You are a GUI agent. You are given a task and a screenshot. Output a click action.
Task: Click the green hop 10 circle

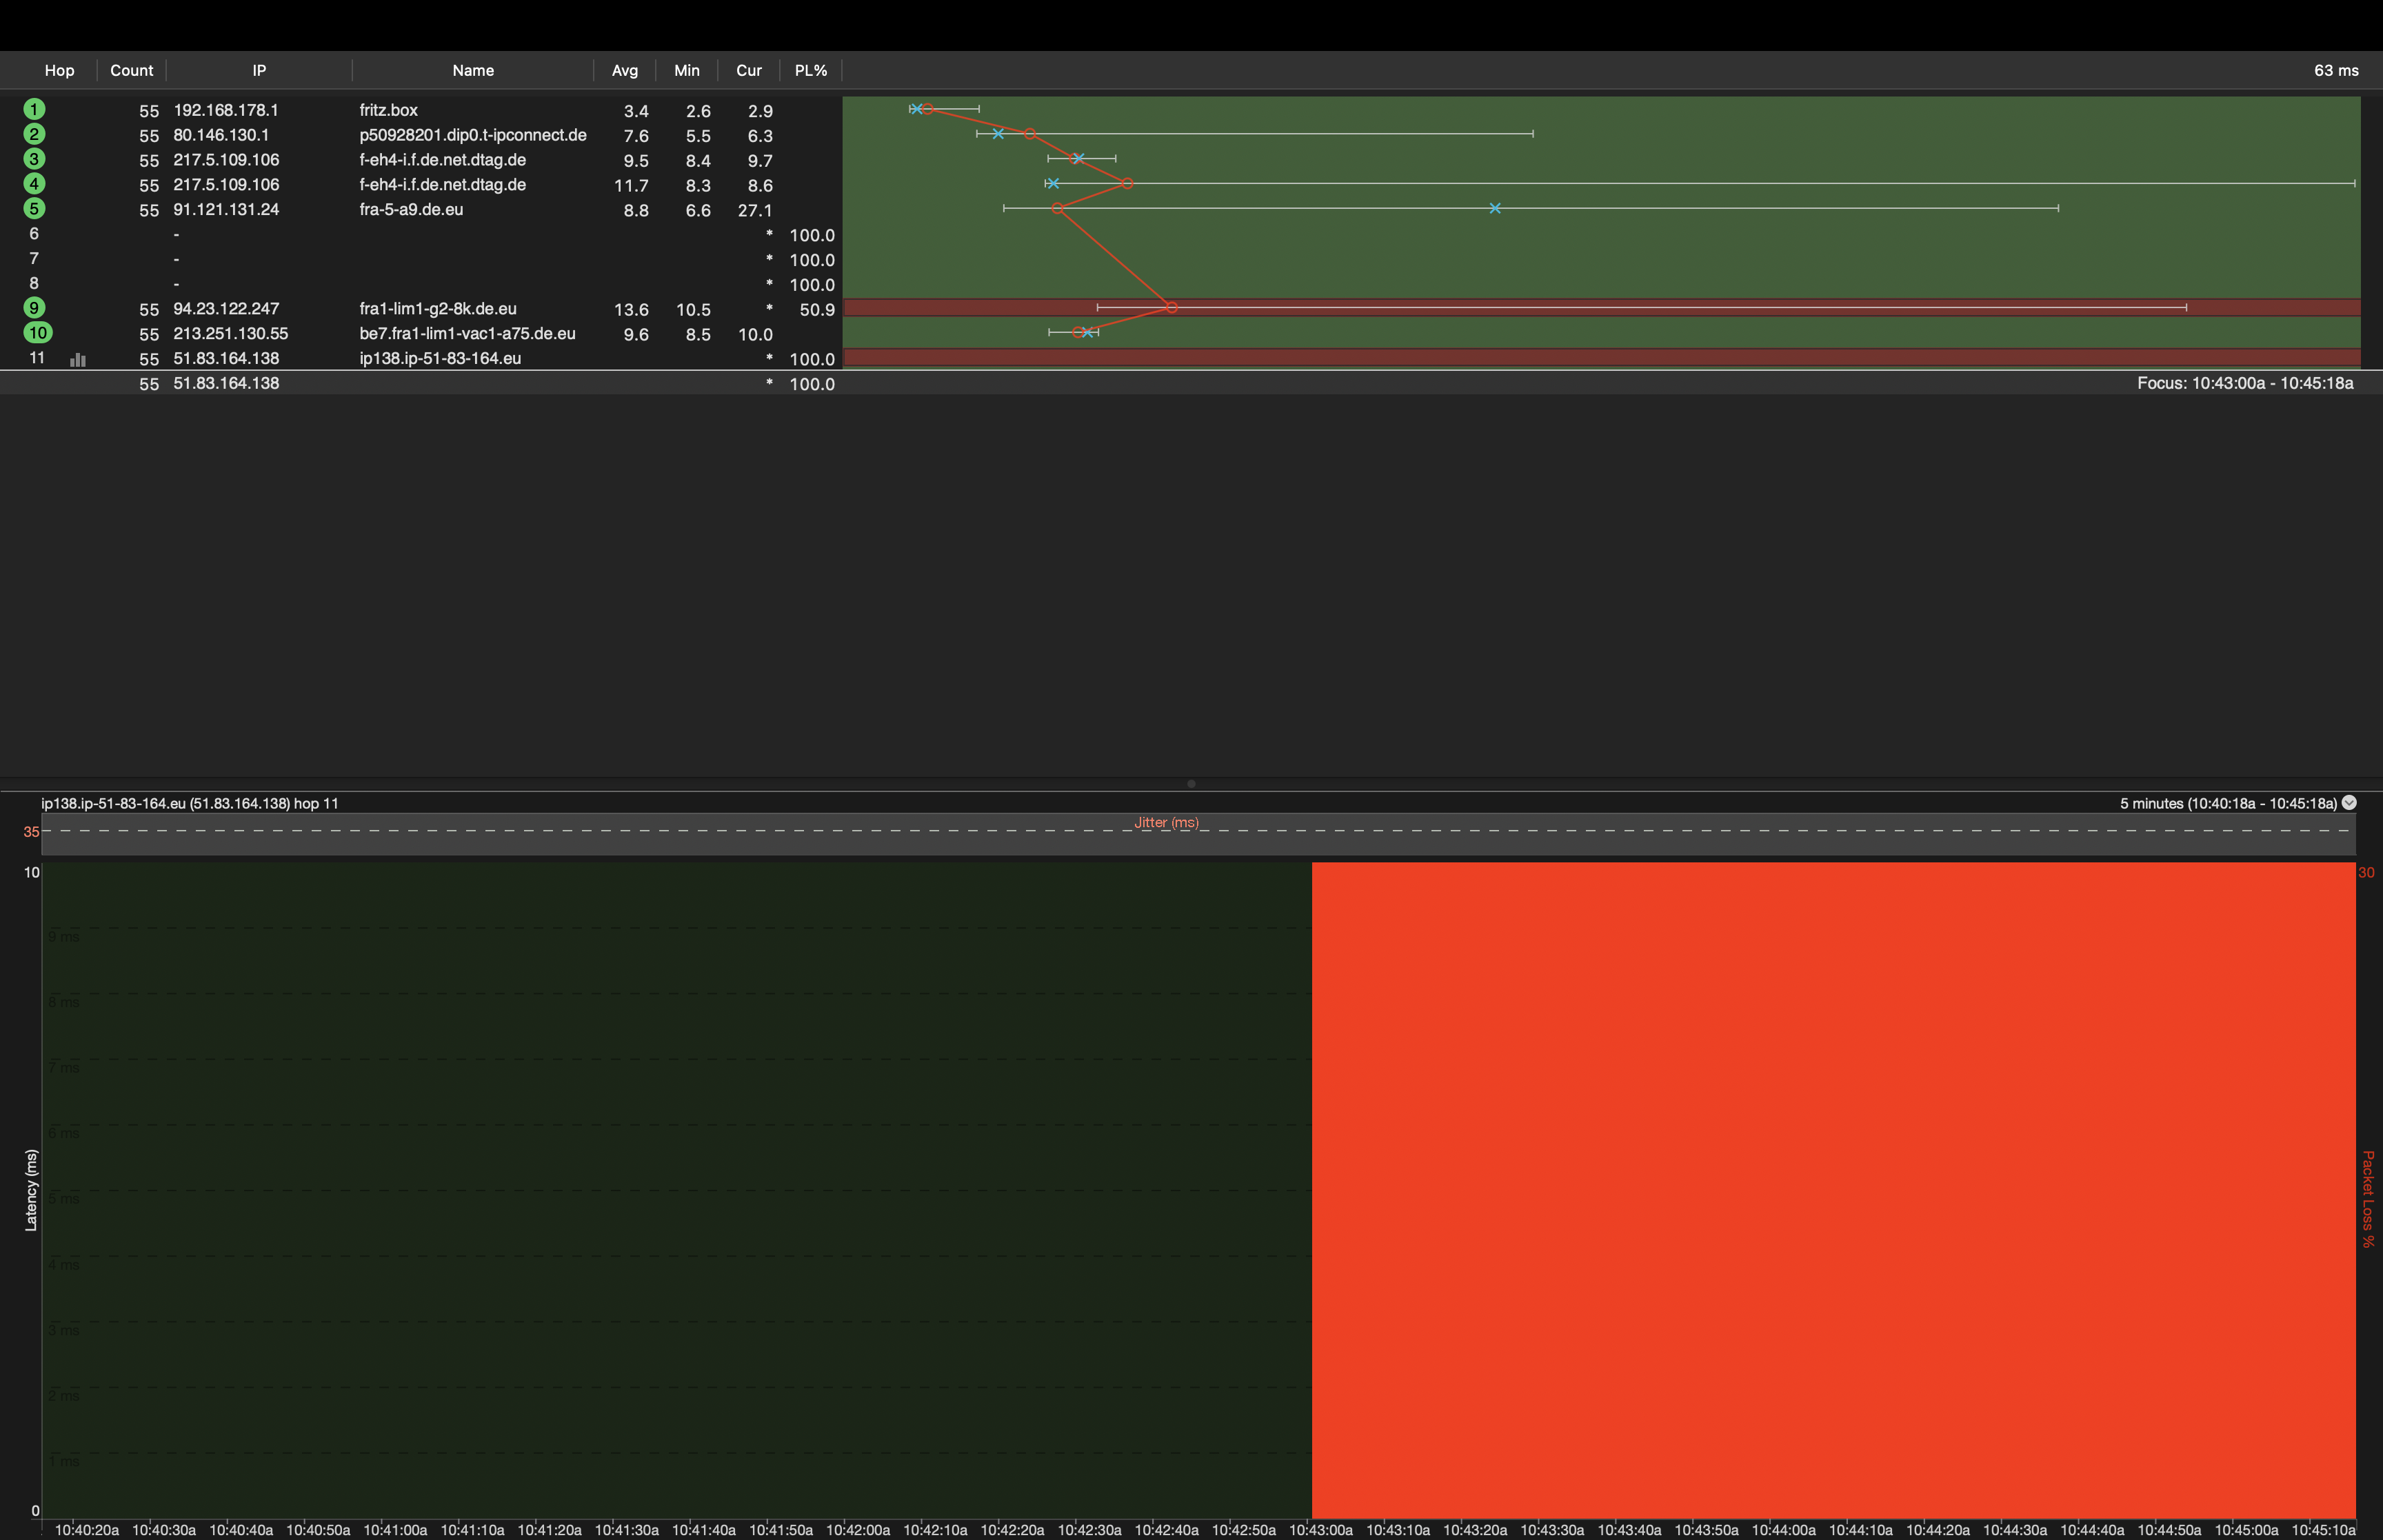point(38,333)
